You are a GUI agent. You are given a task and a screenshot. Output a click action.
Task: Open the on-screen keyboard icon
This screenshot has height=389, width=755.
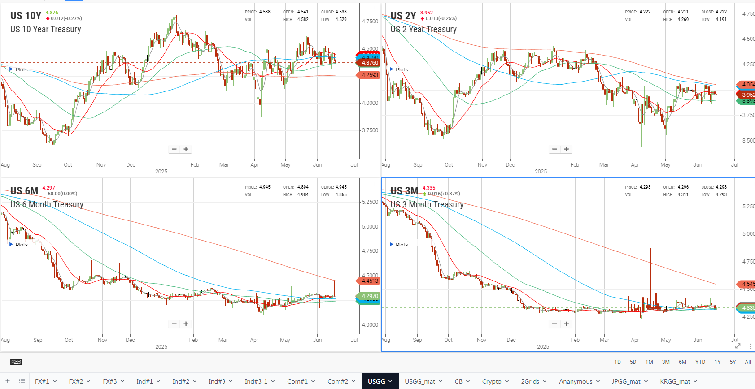16,362
